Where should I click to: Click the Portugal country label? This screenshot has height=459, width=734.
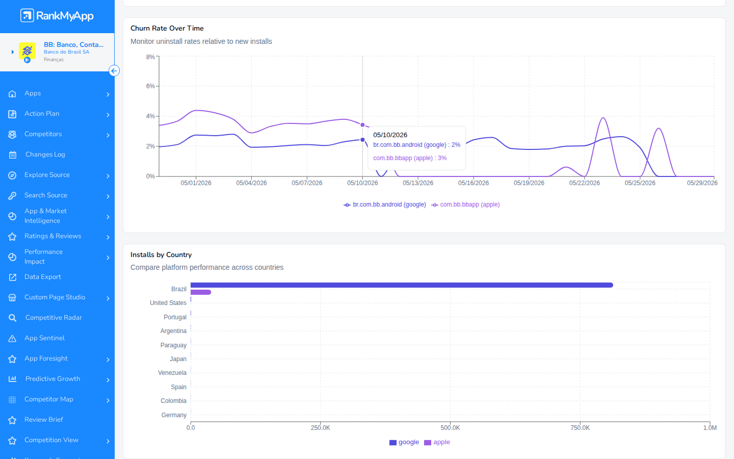tap(175, 317)
